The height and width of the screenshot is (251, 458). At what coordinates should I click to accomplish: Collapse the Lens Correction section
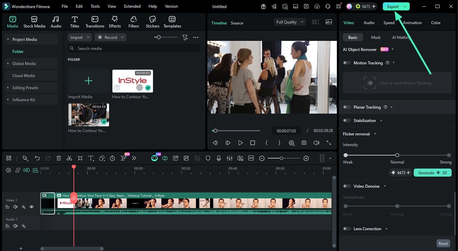[x=386, y=228]
